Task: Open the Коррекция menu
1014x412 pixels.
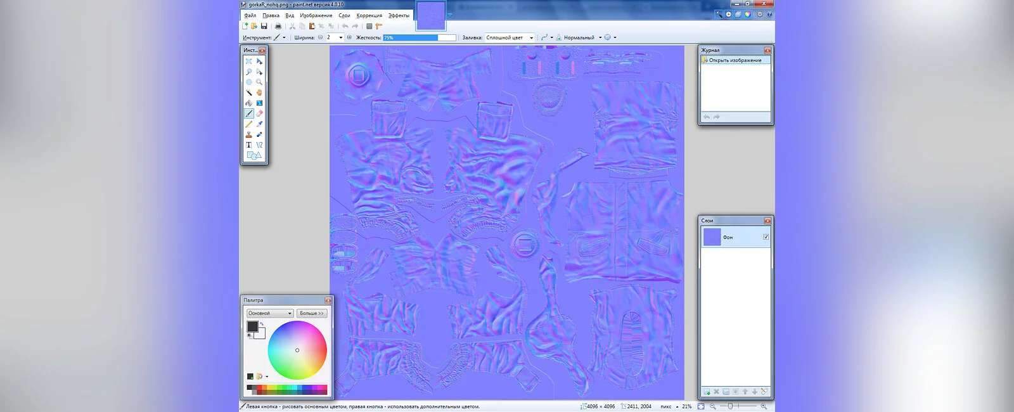Action: [369, 15]
